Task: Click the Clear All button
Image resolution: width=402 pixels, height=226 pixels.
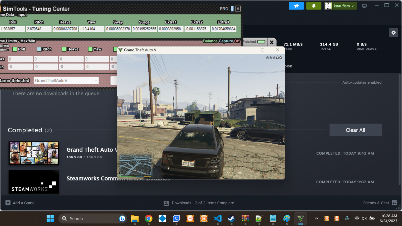Action: (356, 130)
